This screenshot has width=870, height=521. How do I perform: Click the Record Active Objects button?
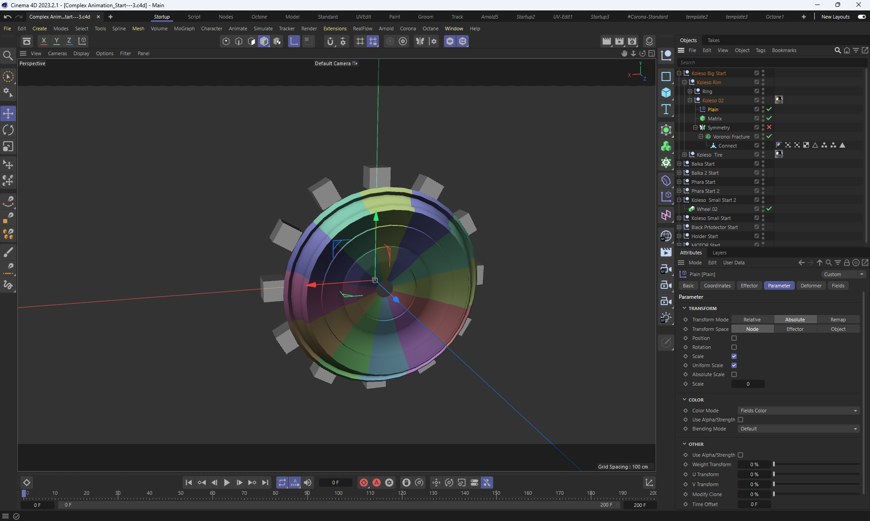pyautogui.click(x=363, y=483)
